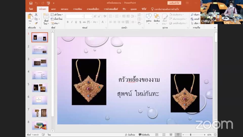
Task: Click the Fit slide to window icon
Action: [x=215, y=135]
